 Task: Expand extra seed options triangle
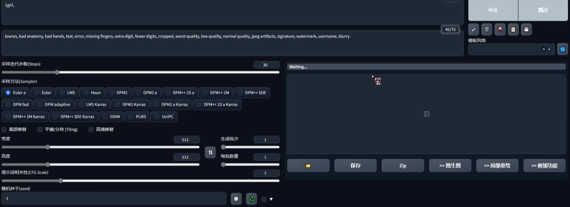271,199
